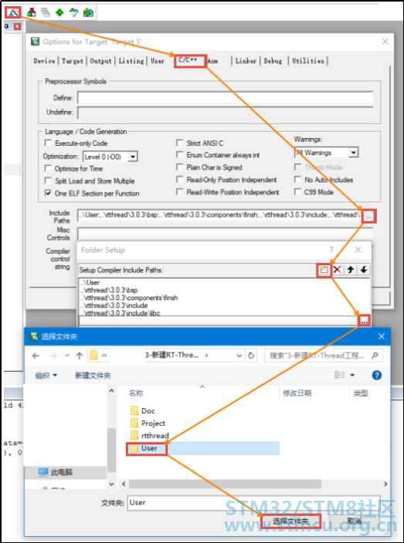Uncheck One ELF Section per Function
404x543 pixels.
point(48,194)
